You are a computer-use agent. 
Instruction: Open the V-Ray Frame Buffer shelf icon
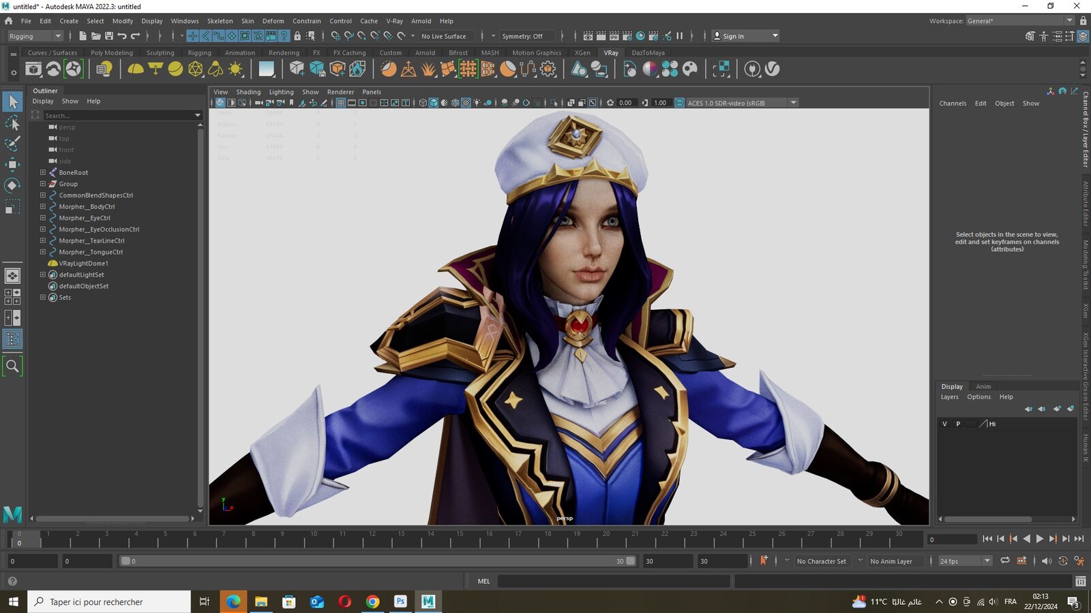(x=33, y=69)
